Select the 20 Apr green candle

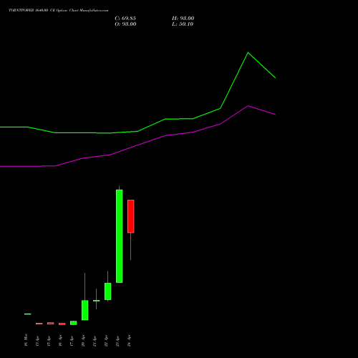pos(85,310)
